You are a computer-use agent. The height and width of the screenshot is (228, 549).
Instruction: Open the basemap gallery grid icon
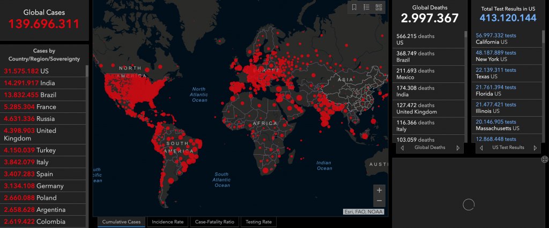tap(379, 7)
